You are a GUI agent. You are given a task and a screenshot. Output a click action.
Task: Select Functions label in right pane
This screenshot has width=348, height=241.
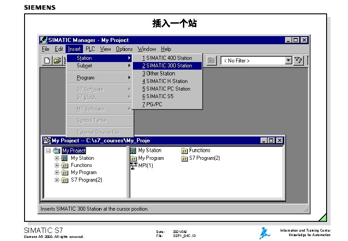pyautogui.click(x=200, y=150)
